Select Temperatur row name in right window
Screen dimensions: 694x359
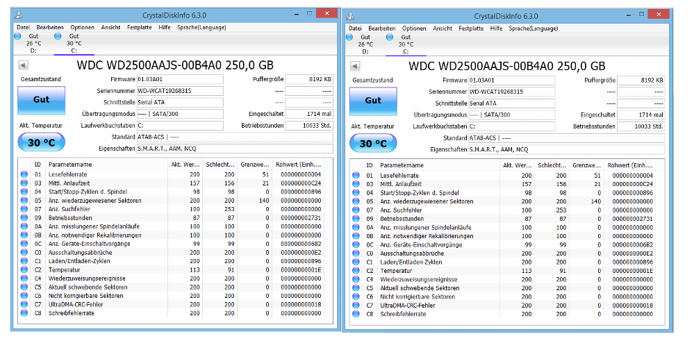[396, 271]
